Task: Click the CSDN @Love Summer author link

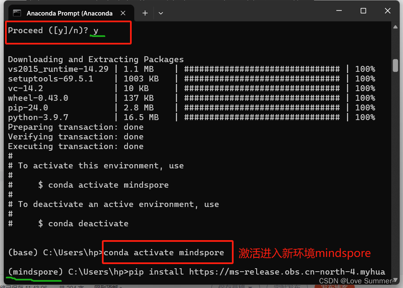Action: [357, 280]
